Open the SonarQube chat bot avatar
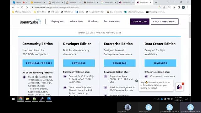201x113 pixels. 179,87
